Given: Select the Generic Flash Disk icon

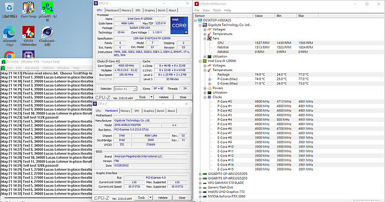Looking at the screenshot, I should pos(204,187).
